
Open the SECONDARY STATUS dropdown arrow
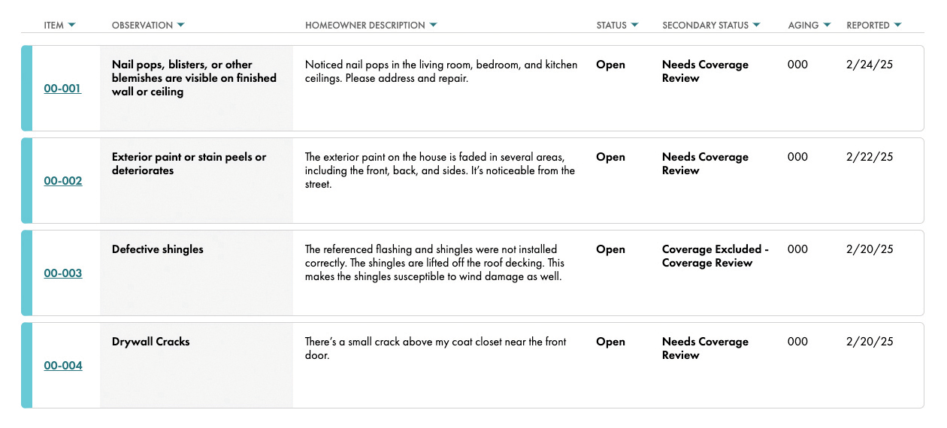(756, 26)
